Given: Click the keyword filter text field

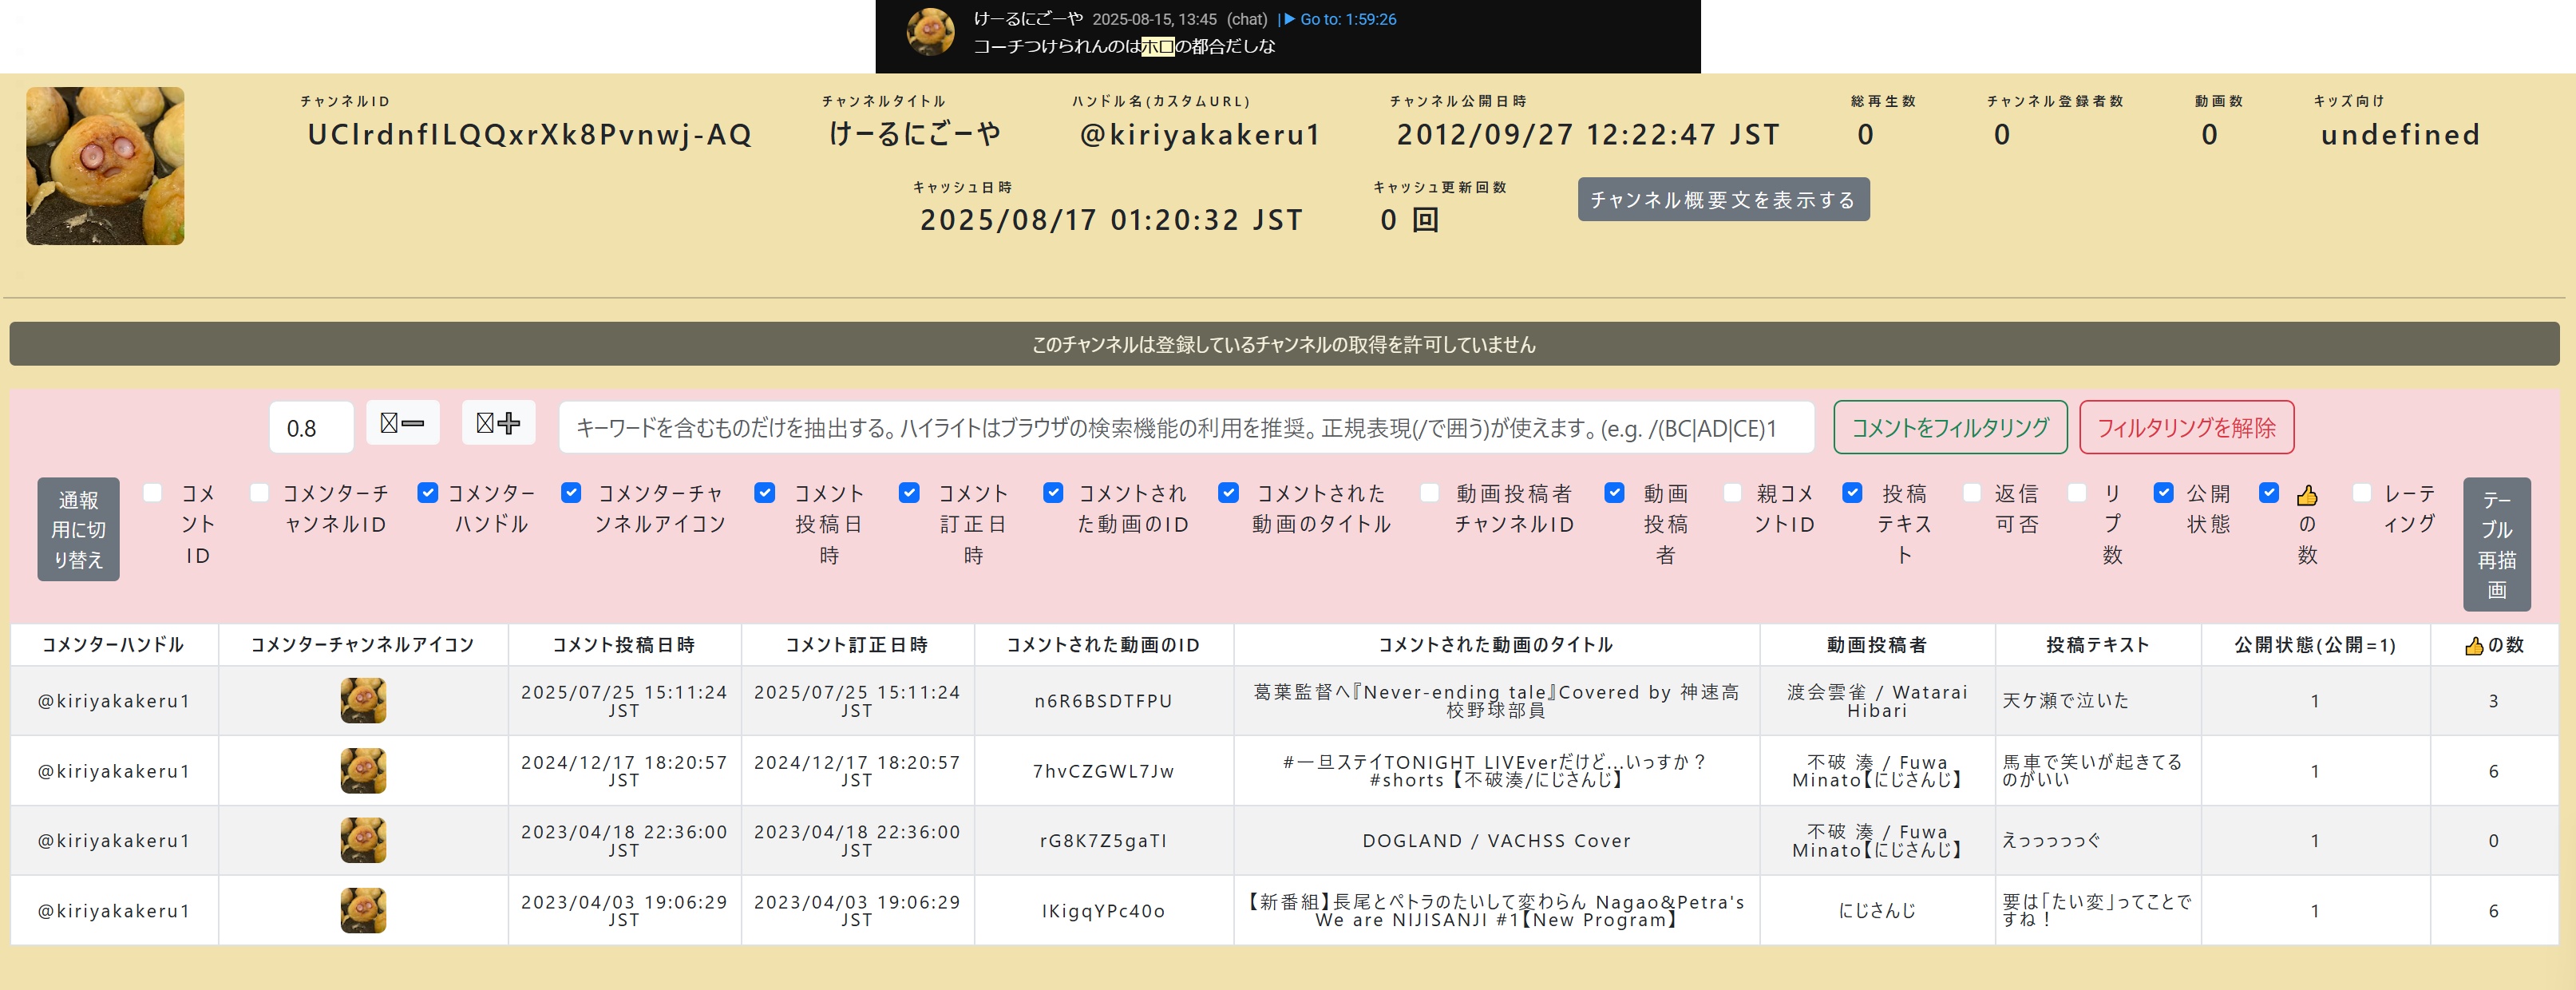Looking at the screenshot, I should click(1186, 428).
